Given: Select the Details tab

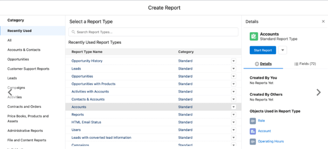Looking at the screenshot, I should pos(263,64).
